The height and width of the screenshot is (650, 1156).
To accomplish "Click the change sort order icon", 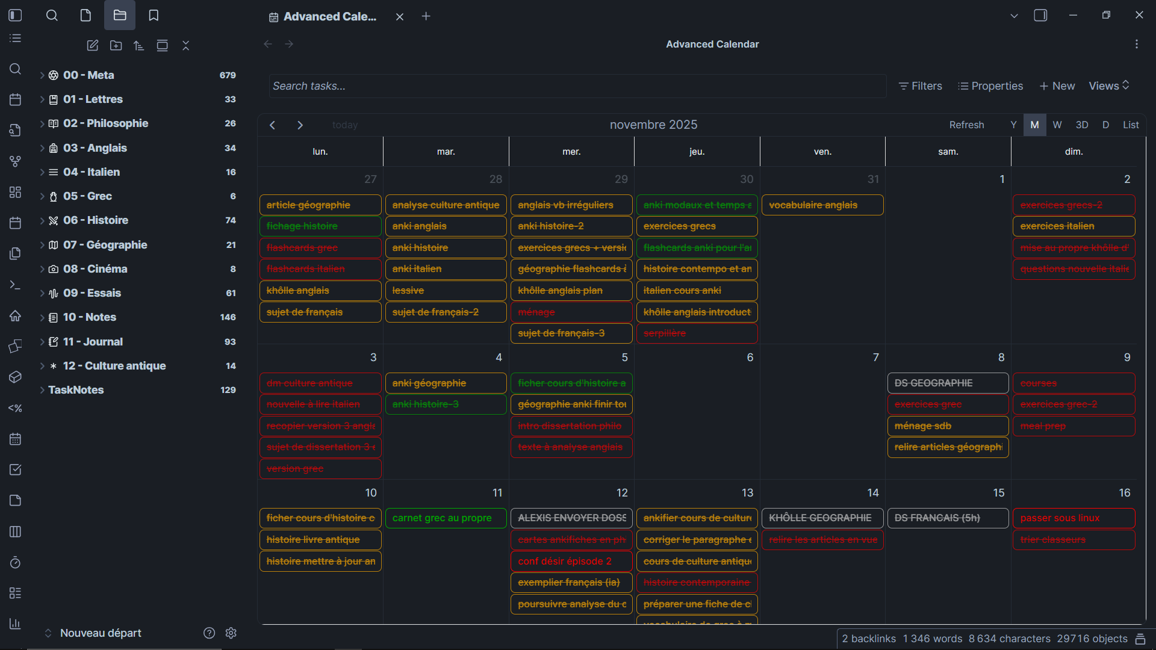I will (x=139, y=46).
